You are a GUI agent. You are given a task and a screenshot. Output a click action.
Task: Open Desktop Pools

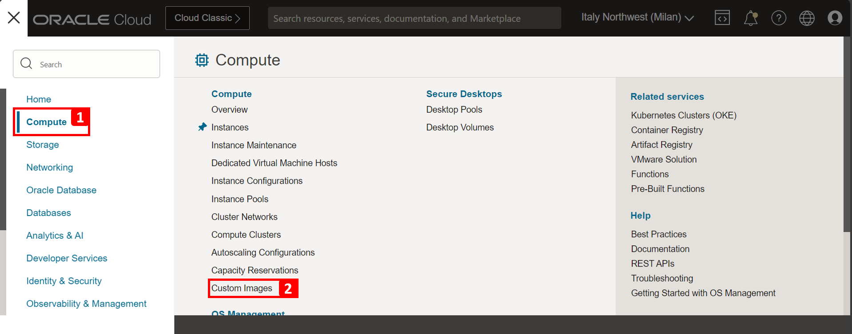454,110
